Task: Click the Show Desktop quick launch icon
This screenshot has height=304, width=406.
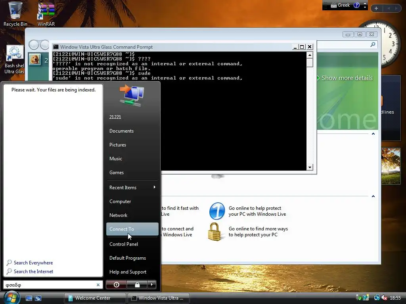Action: (x=29, y=298)
